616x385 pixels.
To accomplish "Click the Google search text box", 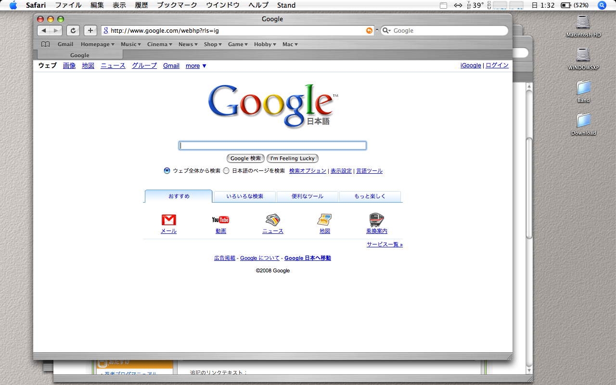I will coord(272,145).
